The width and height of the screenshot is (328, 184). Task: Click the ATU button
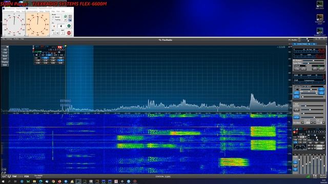(315, 69)
